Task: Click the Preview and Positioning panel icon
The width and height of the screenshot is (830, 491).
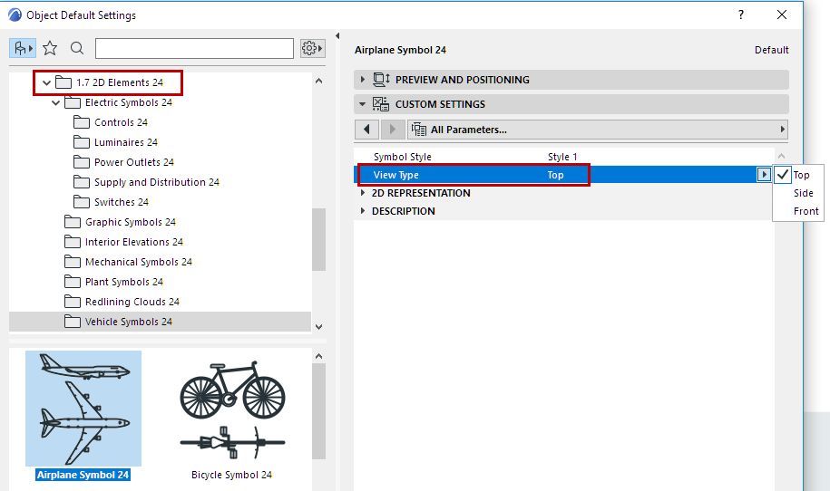Action: click(x=381, y=80)
